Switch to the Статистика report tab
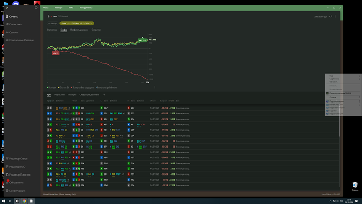362x204 pixels. coord(52,30)
